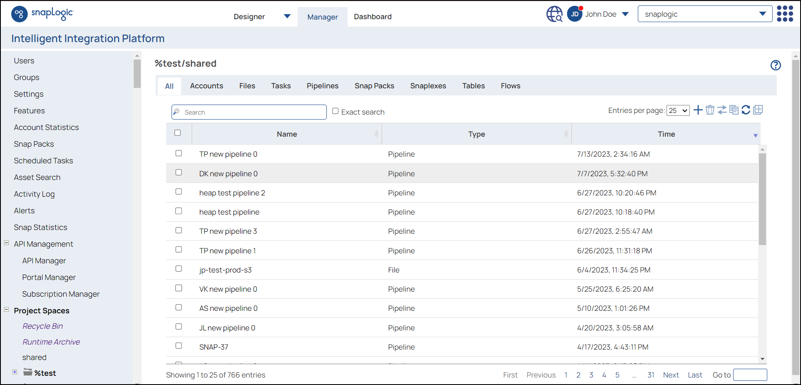
Task: Click inside the Search input field
Action: [x=249, y=112]
